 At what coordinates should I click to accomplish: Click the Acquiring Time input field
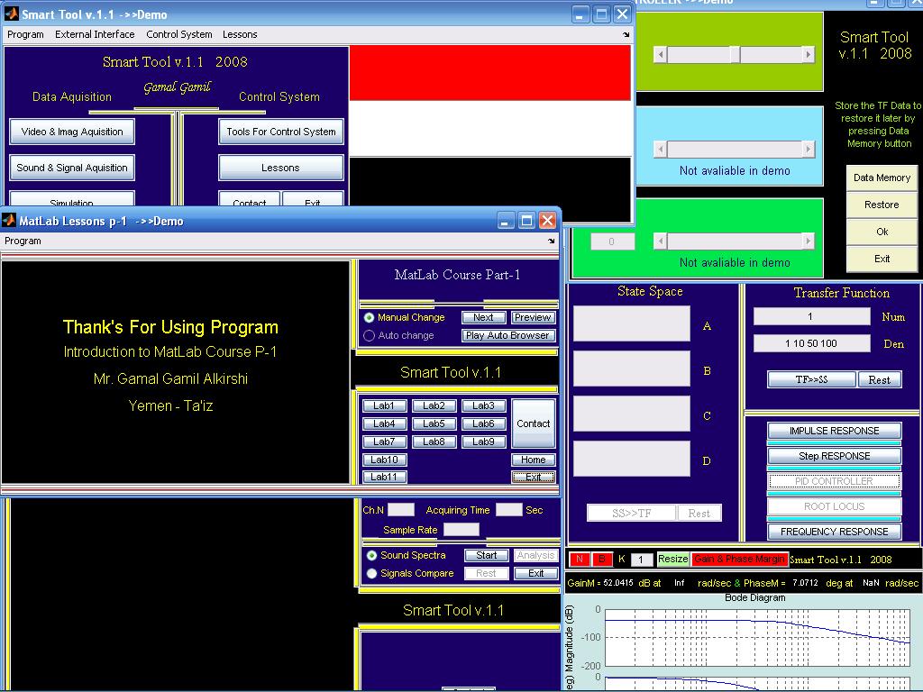click(508, 510)
